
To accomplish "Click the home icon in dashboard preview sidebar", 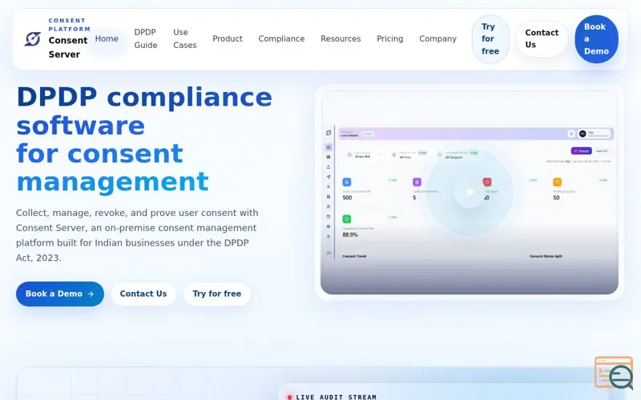I will pos(329,147).
